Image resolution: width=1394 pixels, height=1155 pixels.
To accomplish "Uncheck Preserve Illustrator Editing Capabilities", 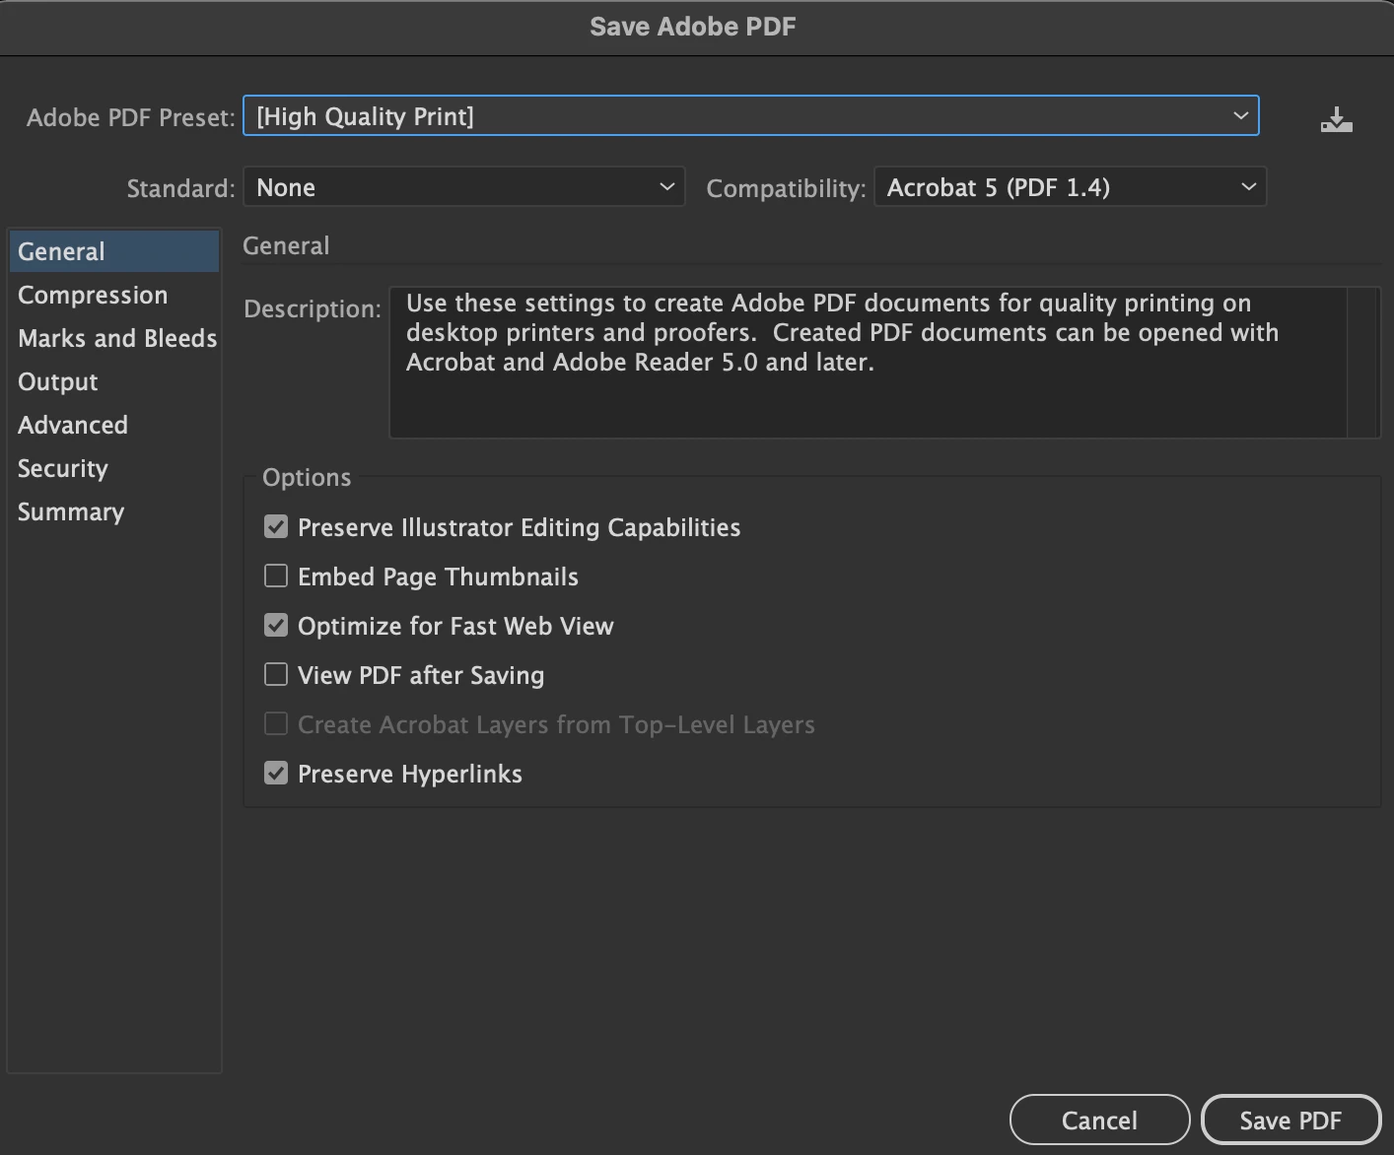I will [276, 527].
